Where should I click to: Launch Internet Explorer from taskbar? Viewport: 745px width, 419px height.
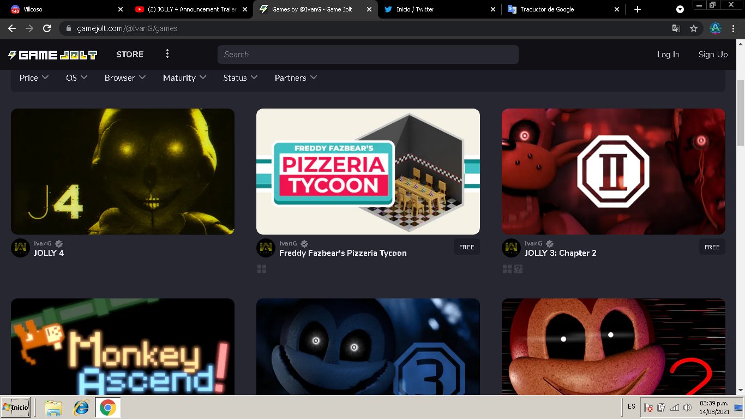[x=81, y=408]
